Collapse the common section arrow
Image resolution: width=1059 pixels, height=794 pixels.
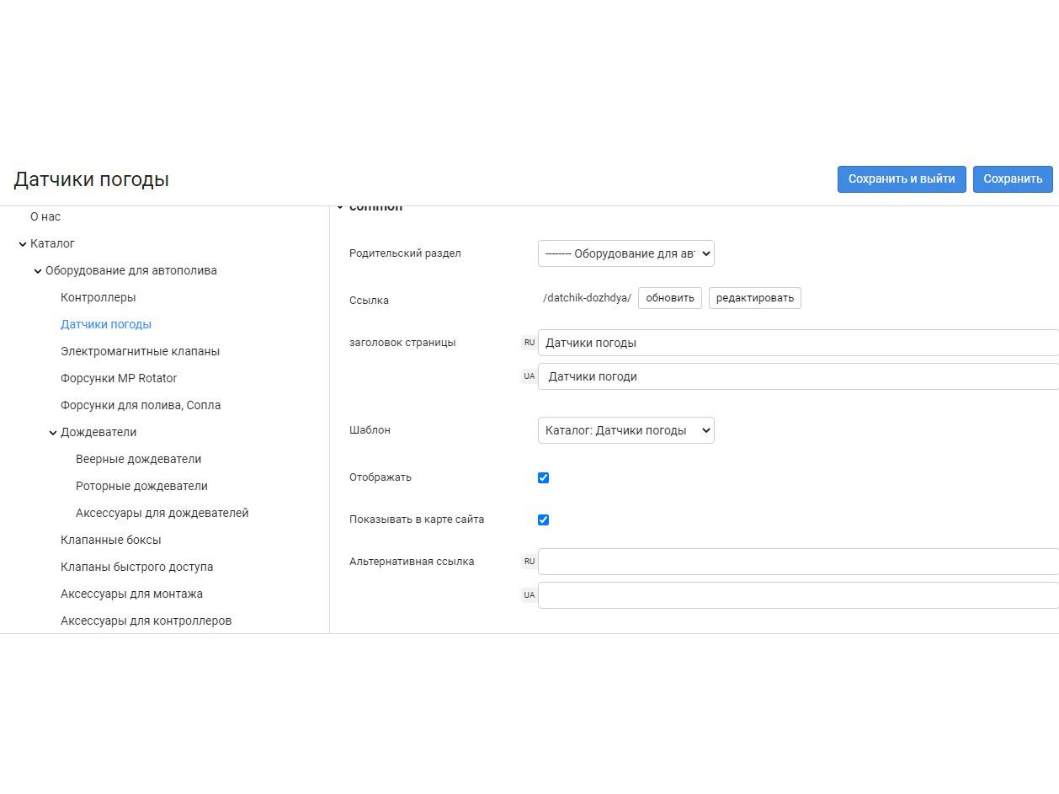pos(340,207)
